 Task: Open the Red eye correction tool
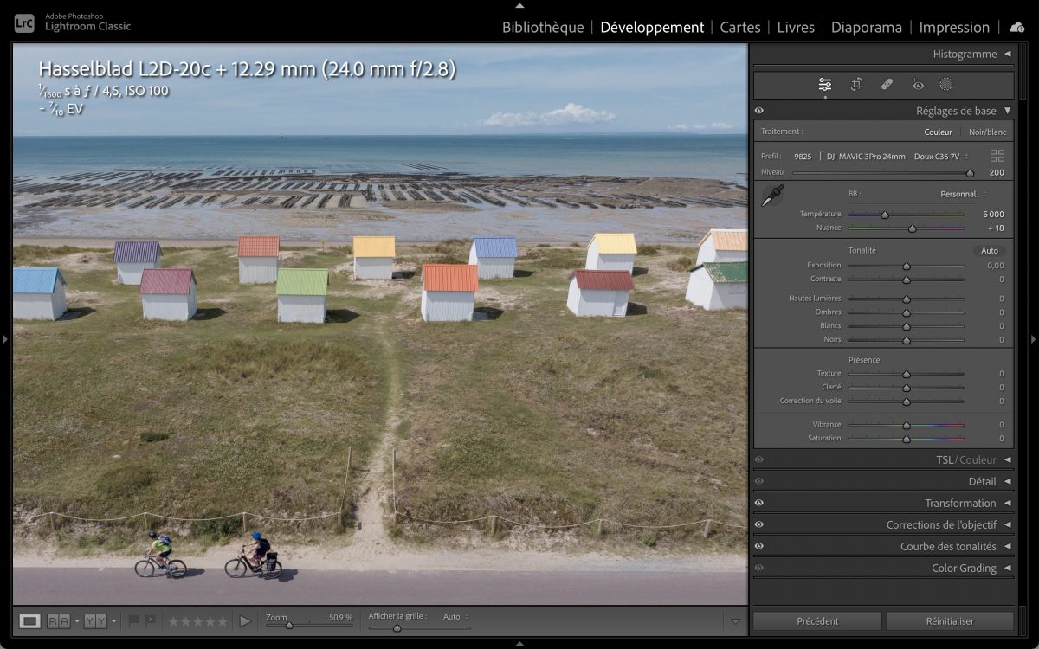(918, 84)
